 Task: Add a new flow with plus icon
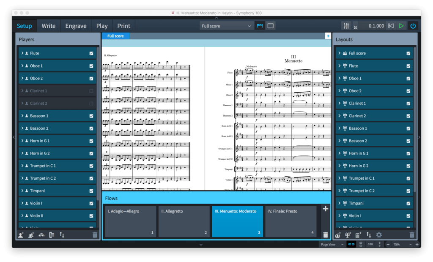click(325, 209)
